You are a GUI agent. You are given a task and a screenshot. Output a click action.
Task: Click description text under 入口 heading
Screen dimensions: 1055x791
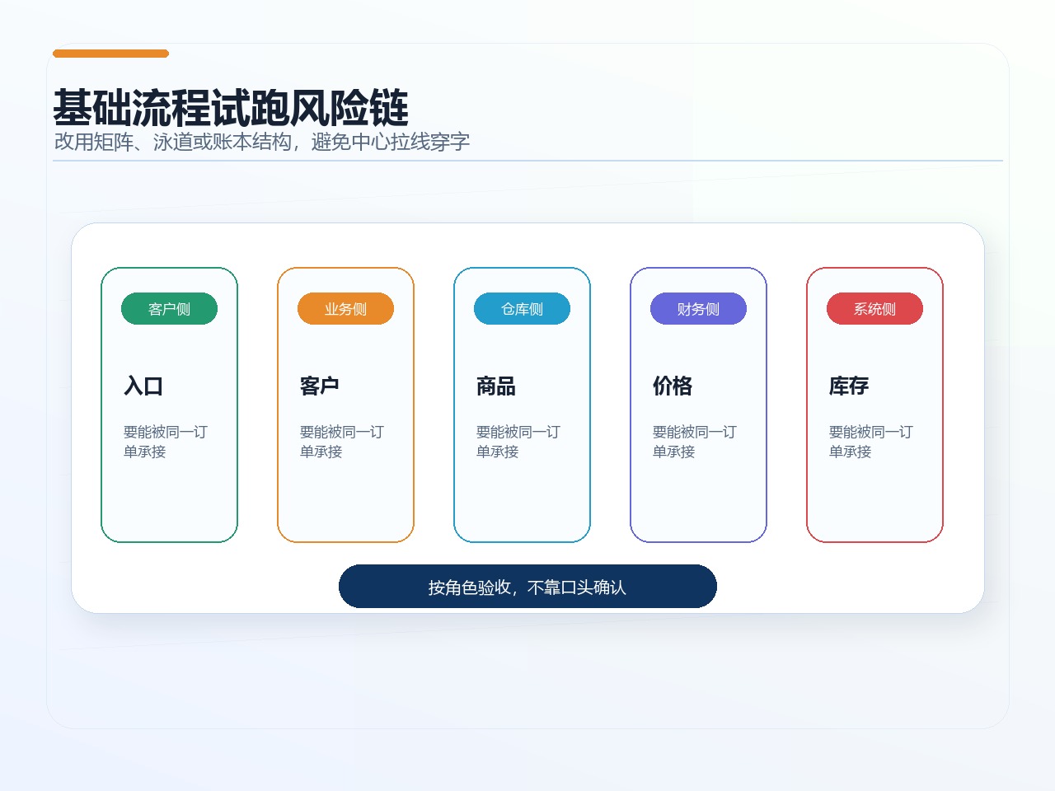(166, 442)
